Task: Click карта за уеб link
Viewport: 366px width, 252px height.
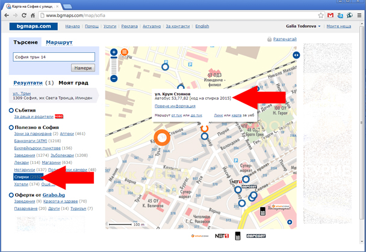Action: click(x=237, y=115)
